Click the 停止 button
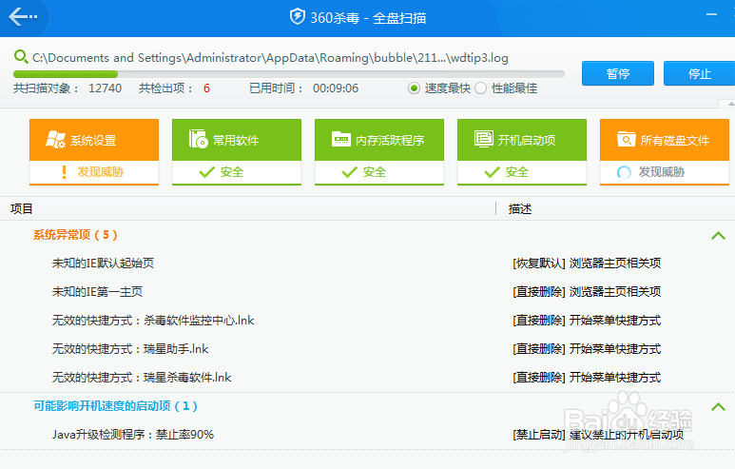735x469 pixels. pos(699,73)
